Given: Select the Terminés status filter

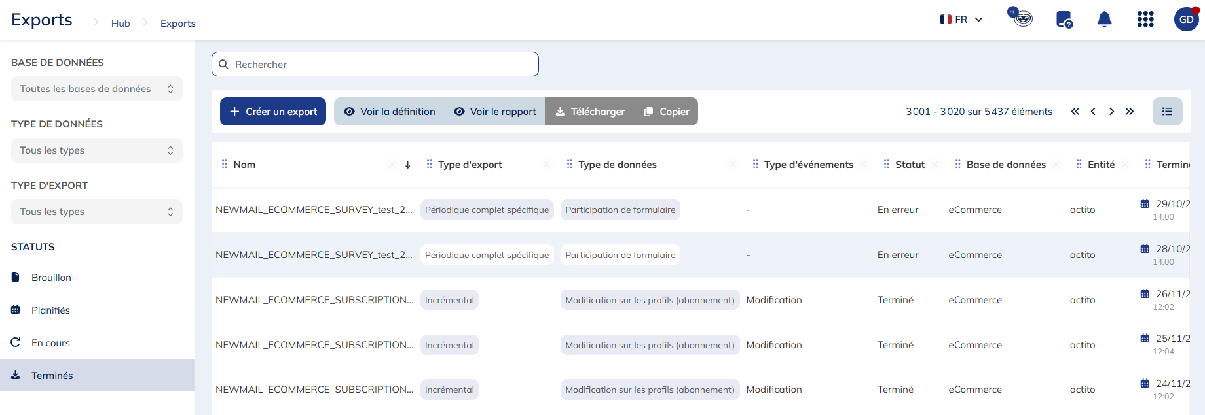Looking at the screenshot, I should click(52, 376).
